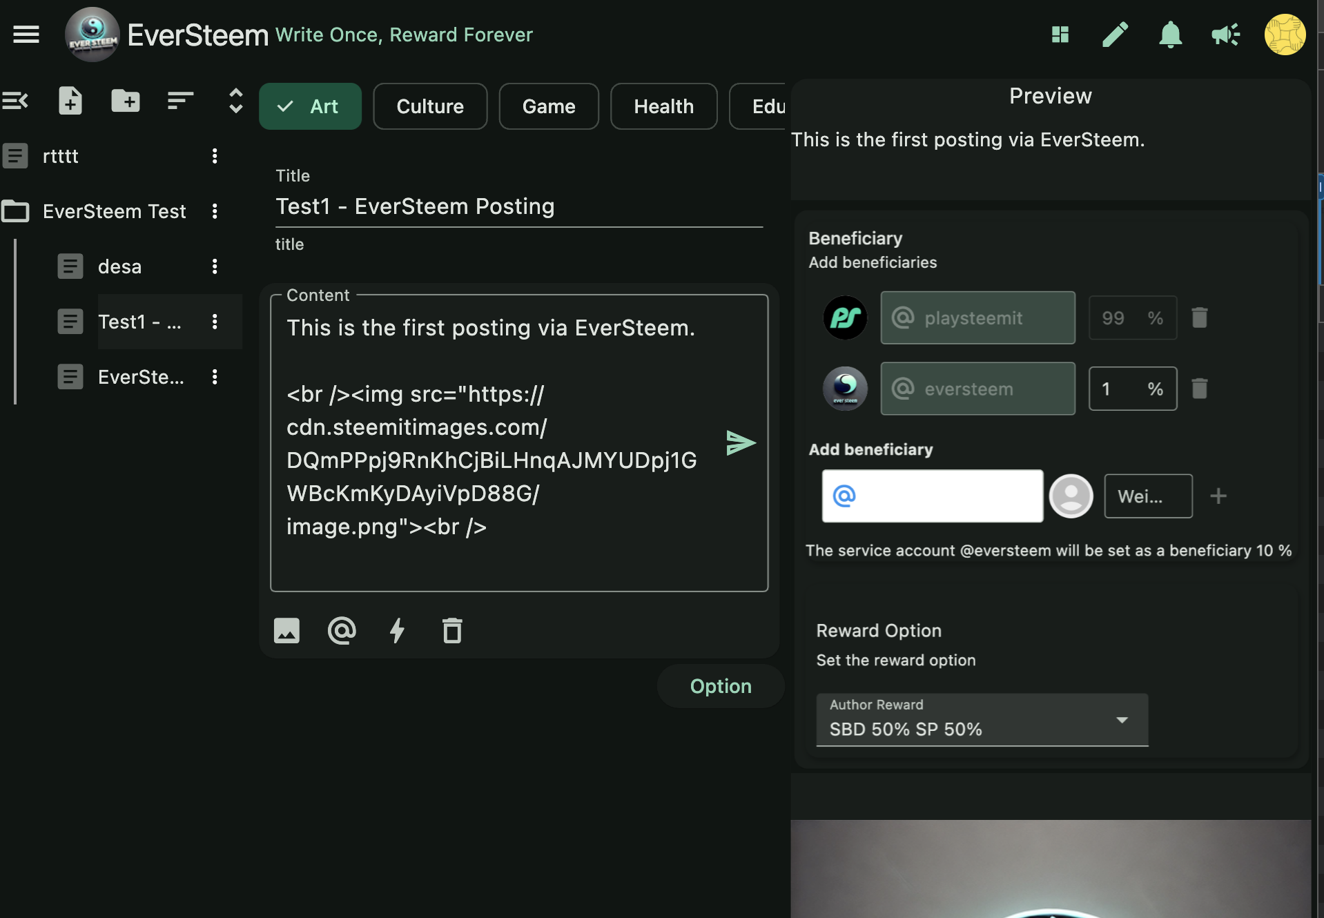Send the post with the arrow icon
This screenshot has width=1324, height=918.
tap(741, 442)
